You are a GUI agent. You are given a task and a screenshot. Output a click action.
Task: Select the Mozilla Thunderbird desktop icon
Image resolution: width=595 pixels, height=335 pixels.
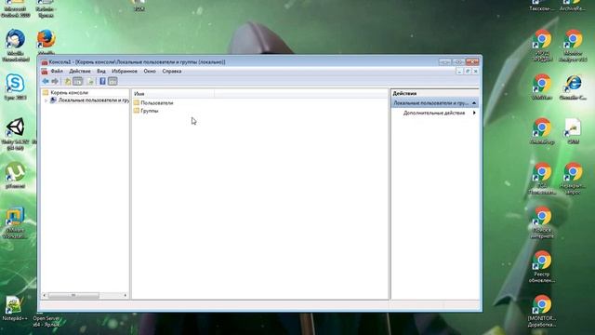pyautogui.click(x=15, y=45)
